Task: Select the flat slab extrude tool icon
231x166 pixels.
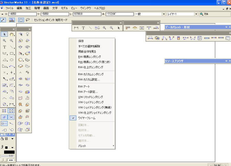Action: (20, 66)
